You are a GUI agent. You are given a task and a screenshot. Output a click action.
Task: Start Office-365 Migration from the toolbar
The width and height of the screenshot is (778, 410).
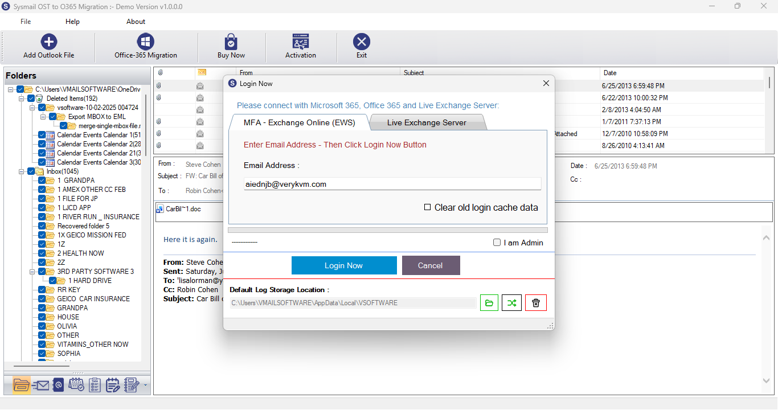coord(146,47)
